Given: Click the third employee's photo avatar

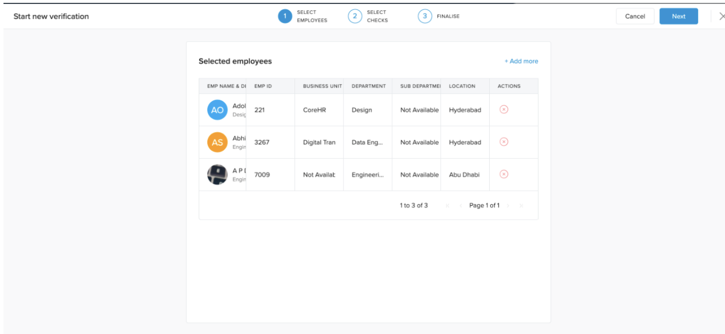Looking at the screenshot, I should 217,175.
